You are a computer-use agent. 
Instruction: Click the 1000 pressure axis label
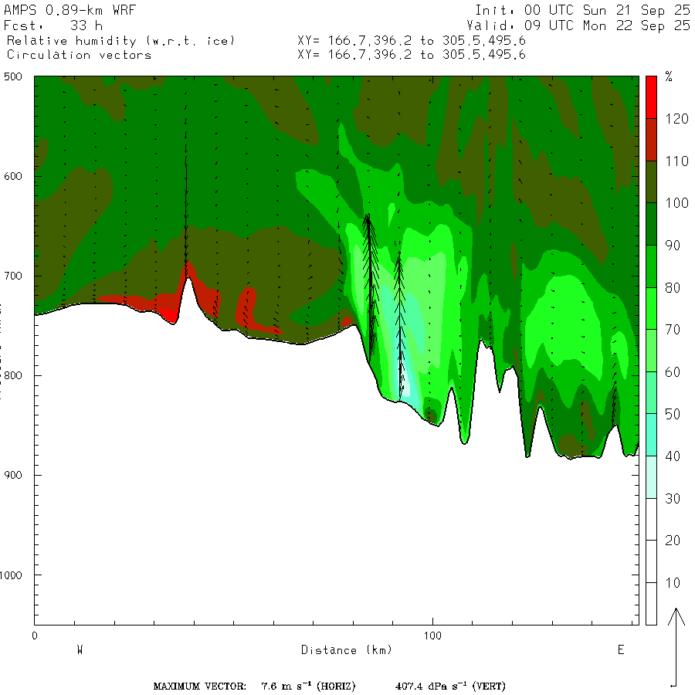[x=11, y=575]
